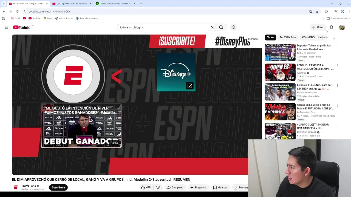
Task: Open the Disney+ external link card
Action: pos(176,72)
